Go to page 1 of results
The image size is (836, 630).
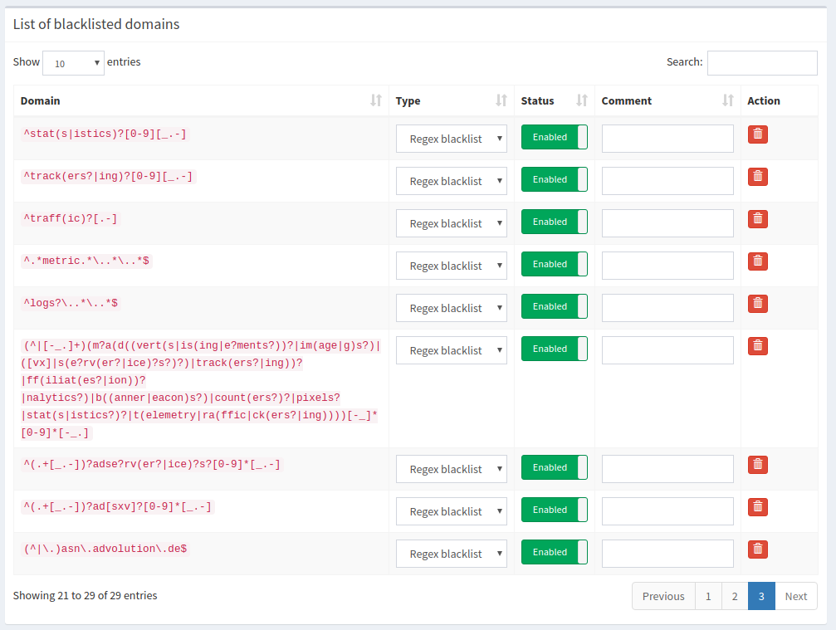pos(708,597)
